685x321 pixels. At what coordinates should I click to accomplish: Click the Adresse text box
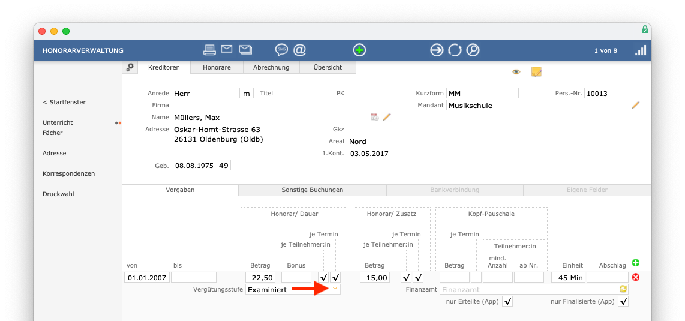click(244, 140)
